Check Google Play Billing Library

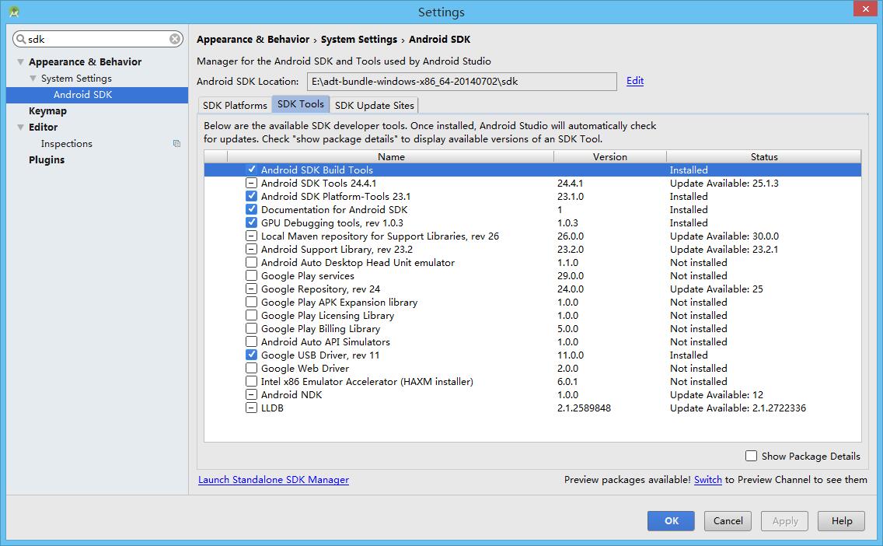[251, 328]
